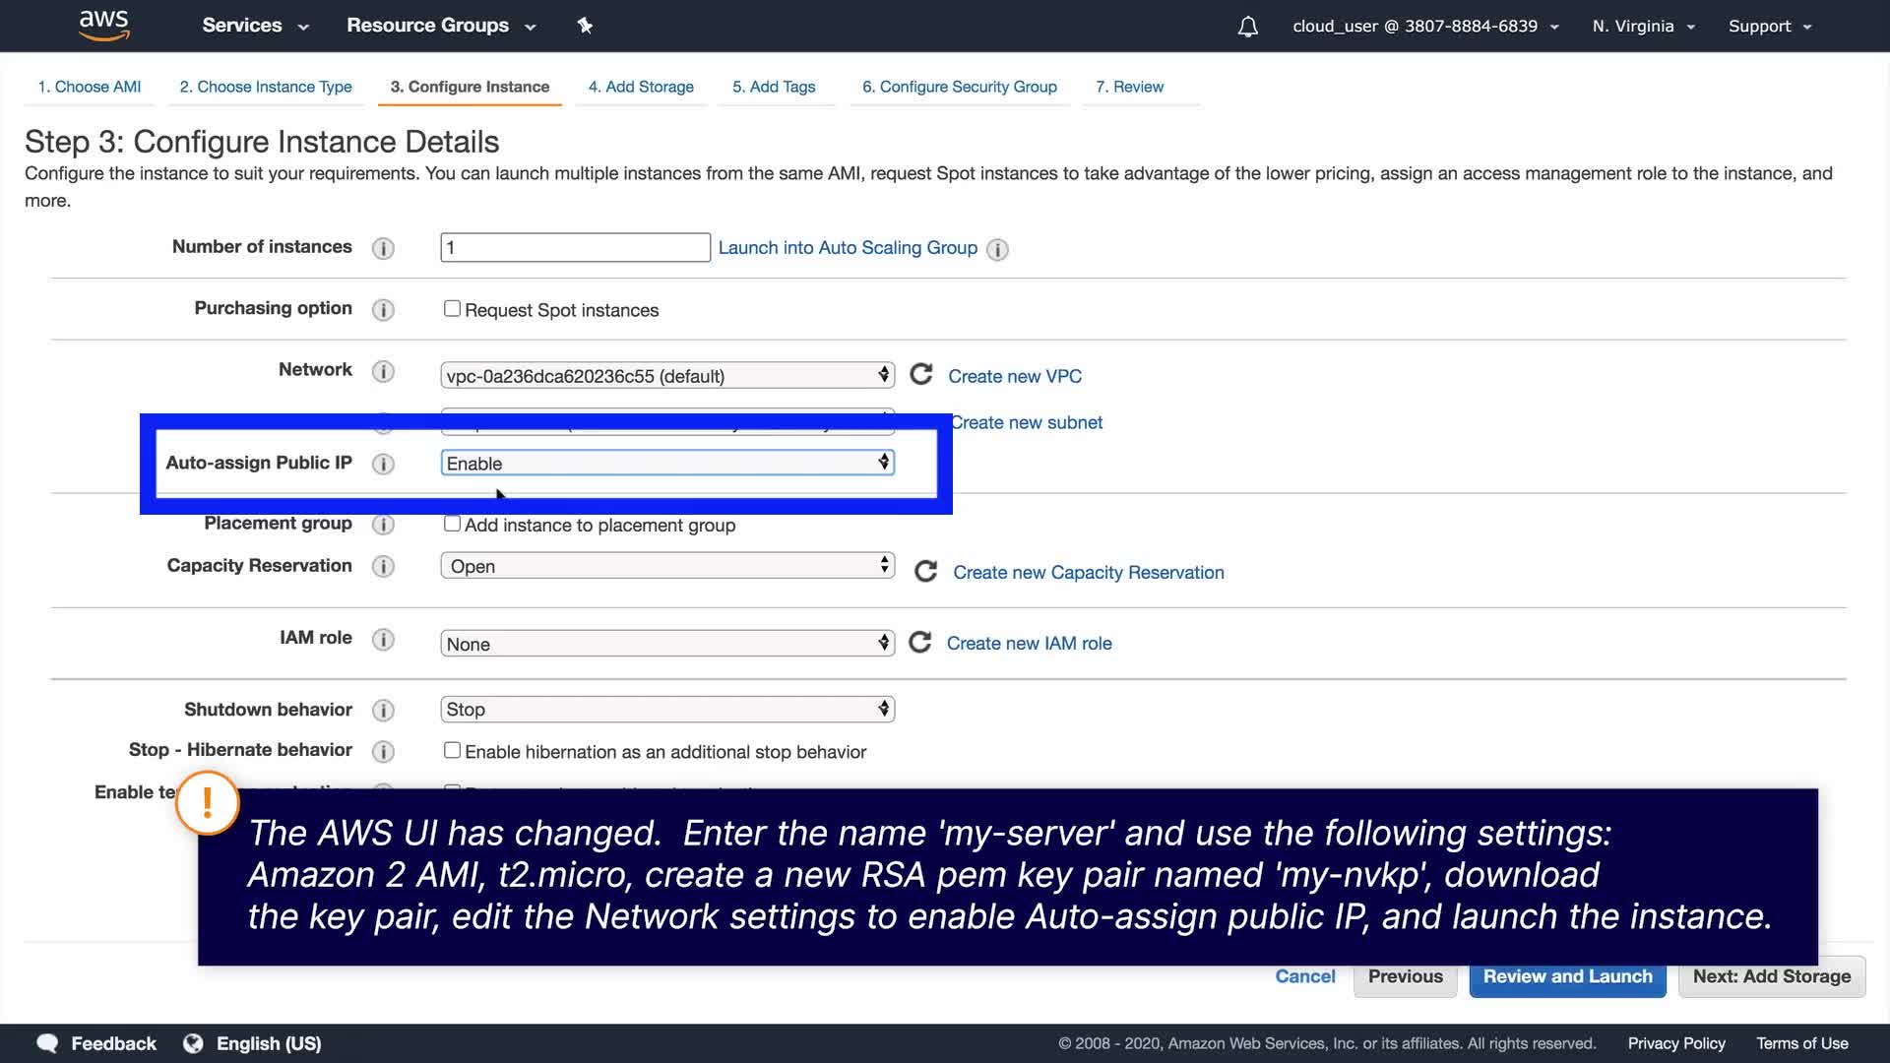
Task: Enable Request Spot instances checkbox
Action: pyautogui.click(x=452, y=309)
